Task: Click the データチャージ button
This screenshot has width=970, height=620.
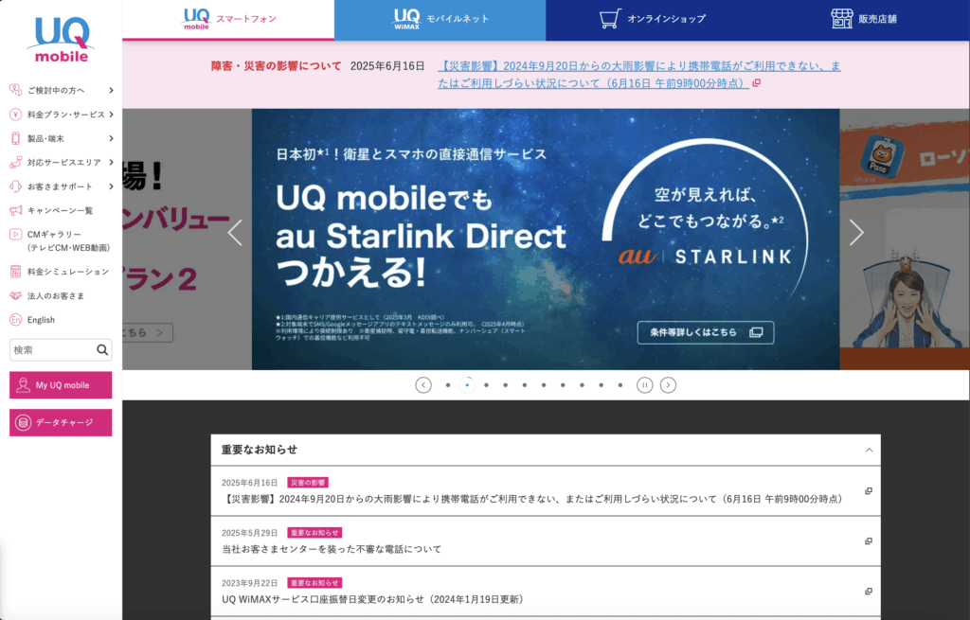Action: pos(61,423)
